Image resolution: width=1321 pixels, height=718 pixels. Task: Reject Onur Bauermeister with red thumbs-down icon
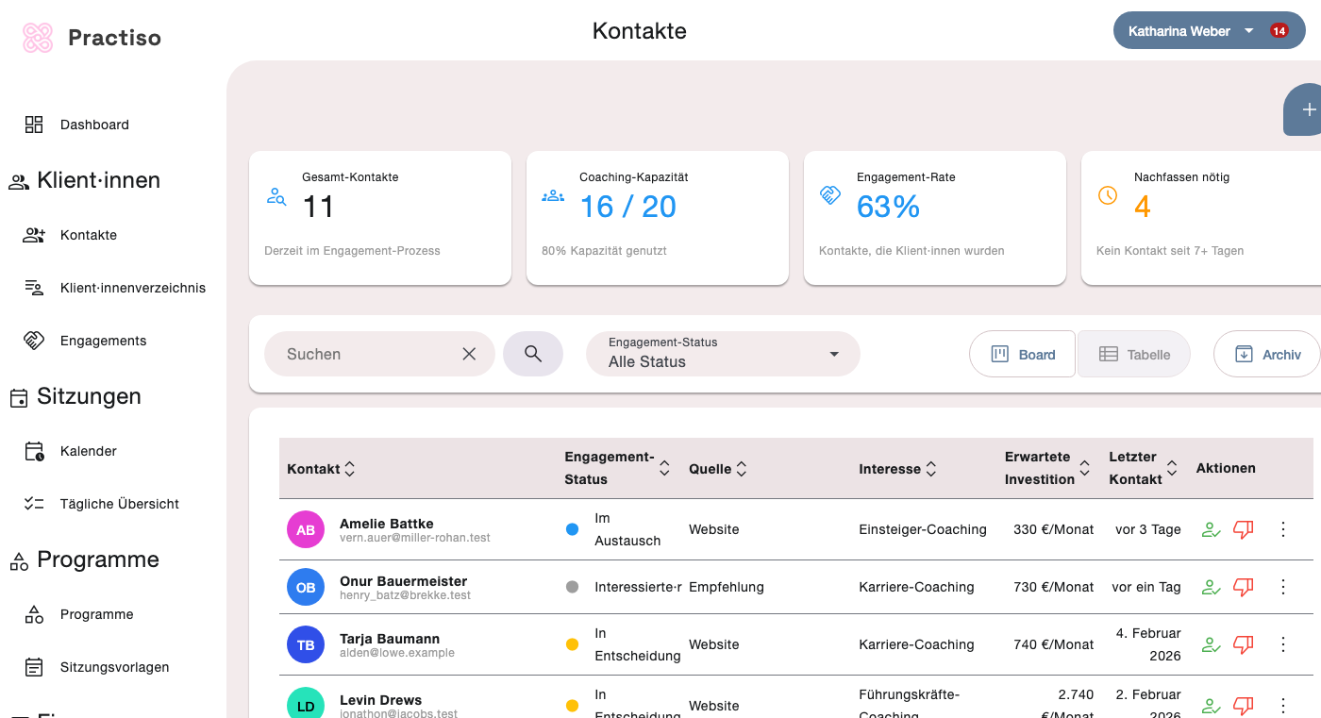point(1243,587)
